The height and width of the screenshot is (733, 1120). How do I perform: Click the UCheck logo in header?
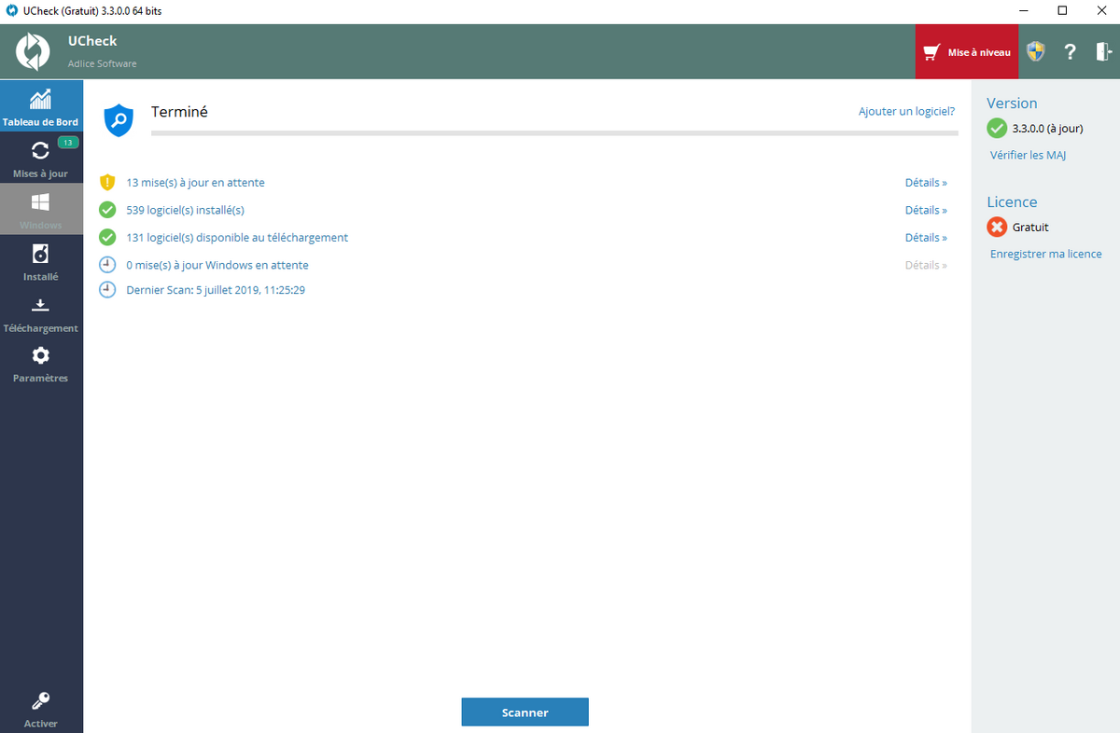33,51
